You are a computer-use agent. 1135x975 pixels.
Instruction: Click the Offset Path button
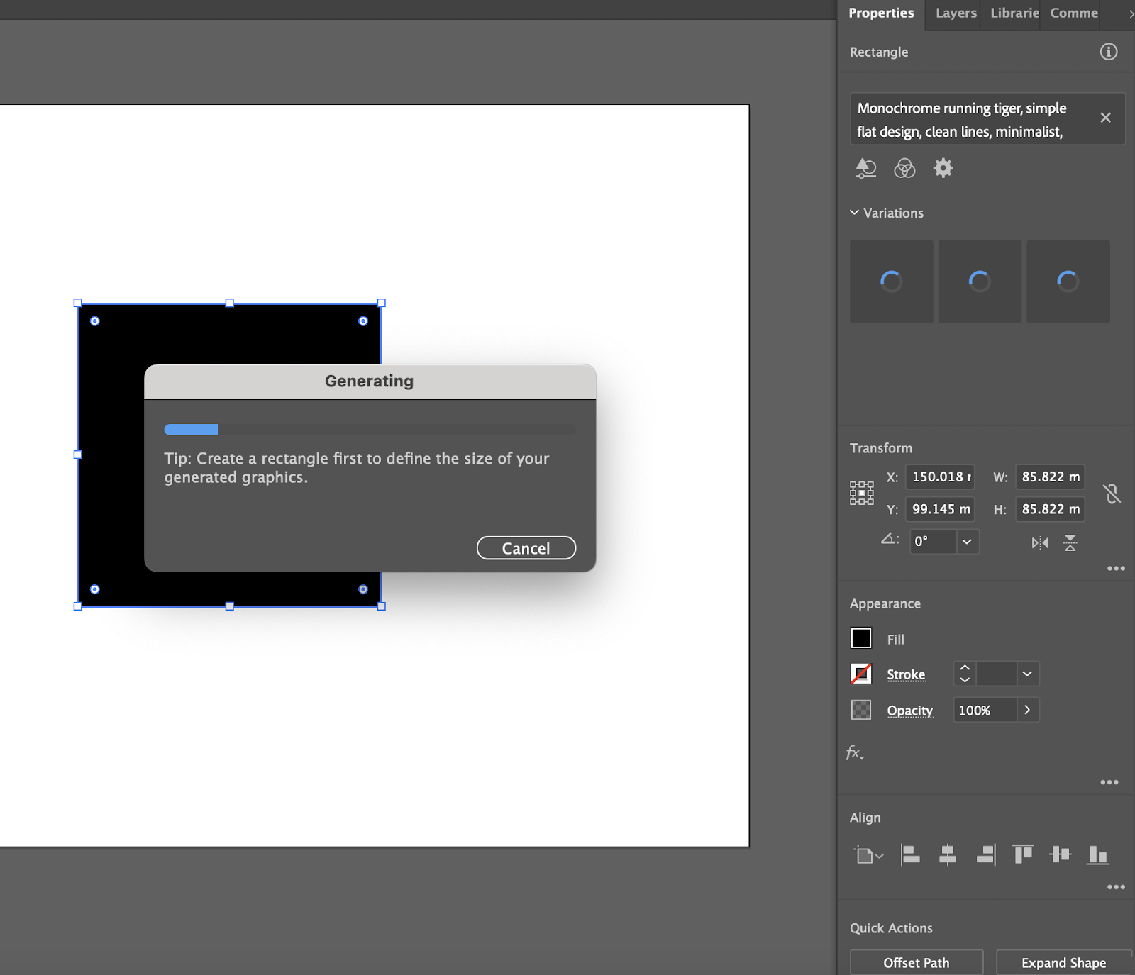(917, 962)
